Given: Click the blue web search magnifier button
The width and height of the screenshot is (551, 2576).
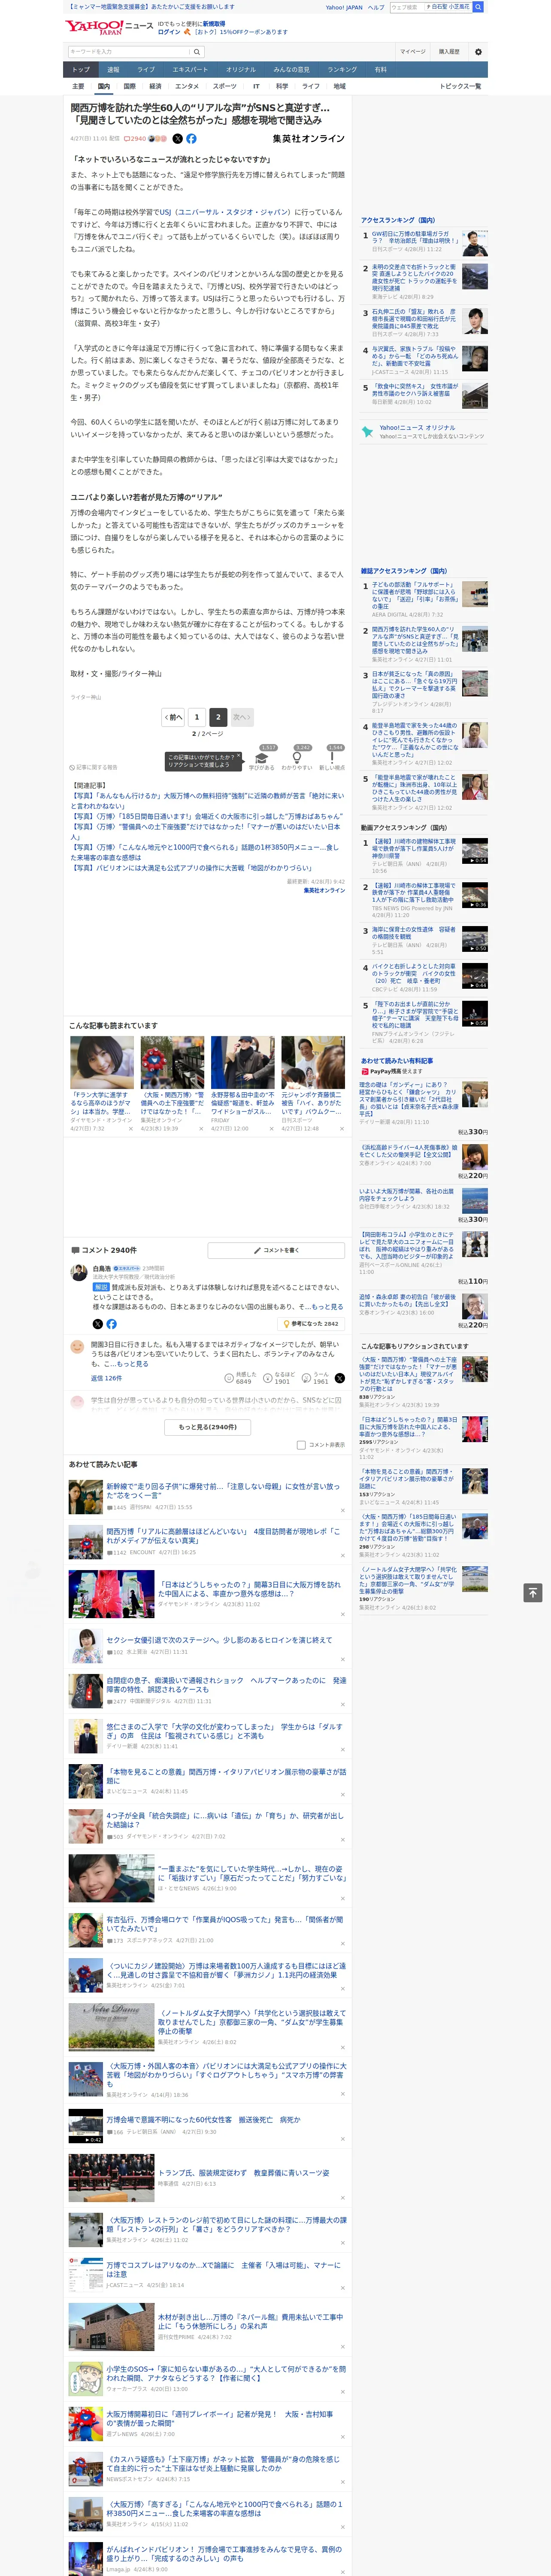Looking at the screenshot, I should coord(478,7).
